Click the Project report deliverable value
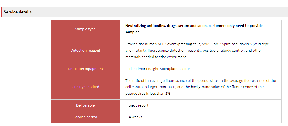The image size is (288, 126). pos(137,105)
